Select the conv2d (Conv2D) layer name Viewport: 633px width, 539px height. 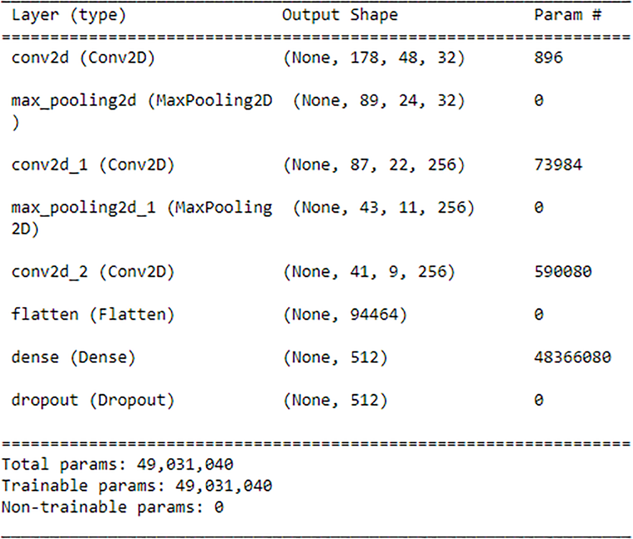[83, 58]
